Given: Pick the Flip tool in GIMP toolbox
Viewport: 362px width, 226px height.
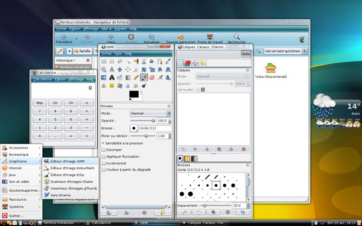Looking at the screenshot, I should 104,78.
